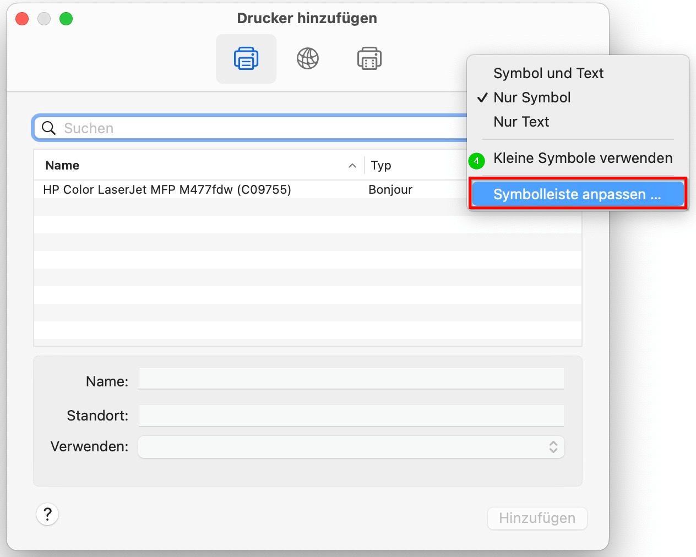This screenshot has height=557, width=696.
Task: Choose 'Symbol und Text' display option
Action: (548, 73)
